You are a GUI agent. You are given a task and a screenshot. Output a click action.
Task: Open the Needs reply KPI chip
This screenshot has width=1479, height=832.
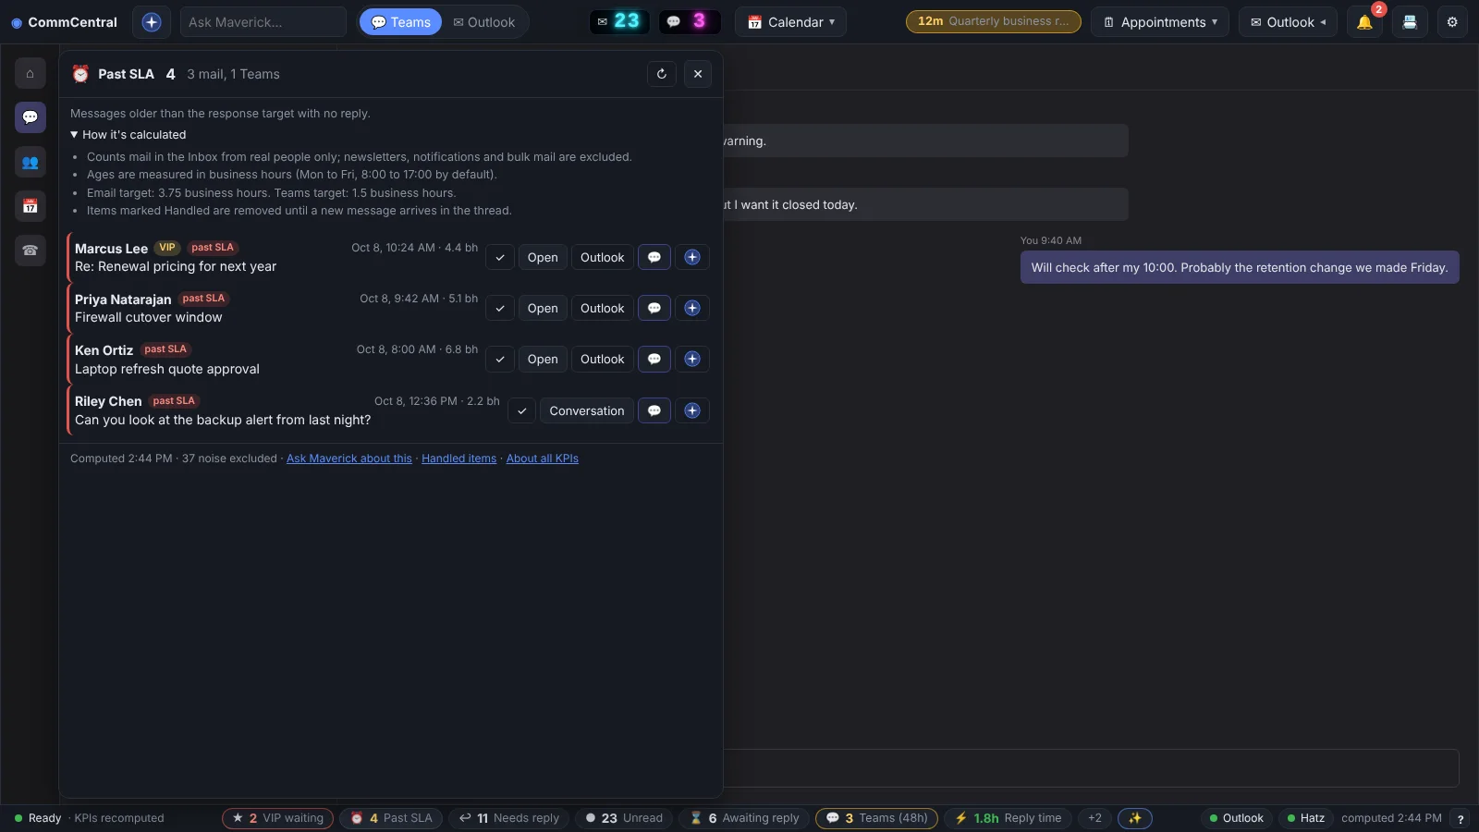click(509, 818)
